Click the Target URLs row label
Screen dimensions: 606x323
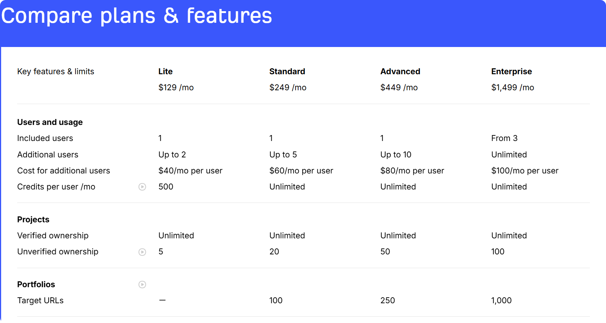point(40,300)
